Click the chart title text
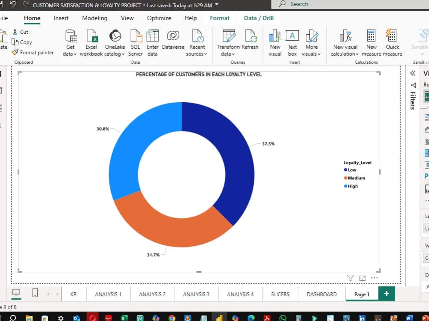 (x=199, y=74)
